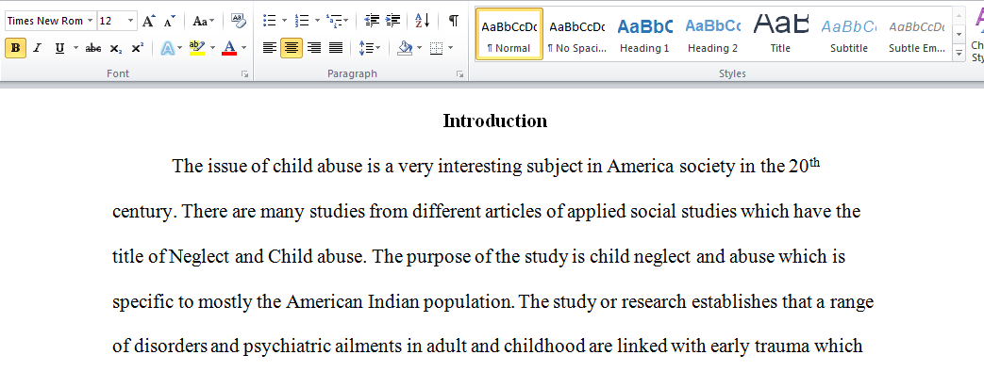The width and height of the screenshot is (984, 371).
Task: Toggle Strikethrough formatting
Action: click(93, 48)
